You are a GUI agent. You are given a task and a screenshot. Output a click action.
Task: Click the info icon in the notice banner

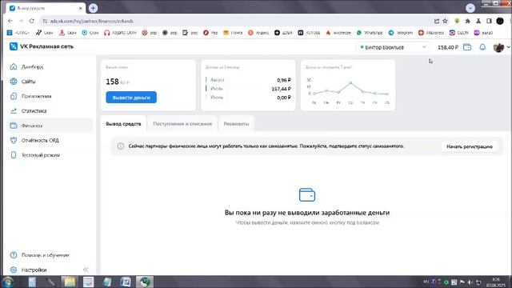(121, 146)
